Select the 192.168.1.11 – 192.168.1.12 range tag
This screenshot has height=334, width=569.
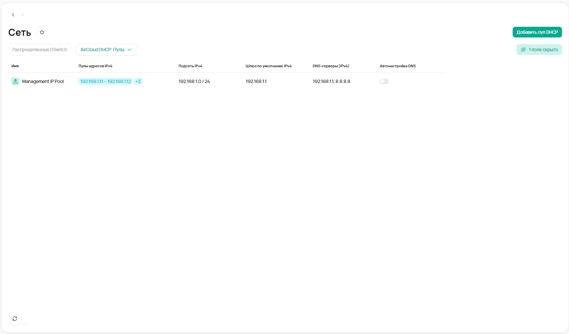[x=105, y=81]
